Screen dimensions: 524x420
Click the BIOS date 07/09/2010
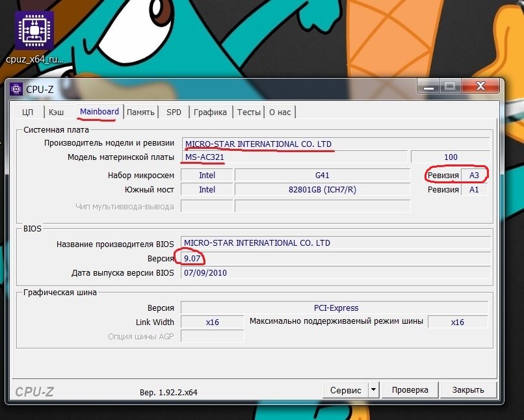[335, 272]
